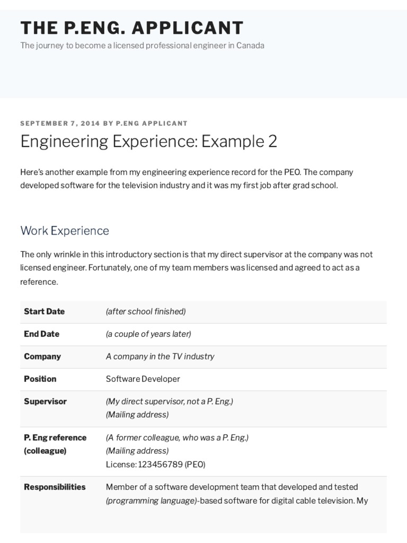Click the site tagline about licensed engineers
Image resolution: width=407 pixels, height=543 pixels.
(x=142, y=46)
